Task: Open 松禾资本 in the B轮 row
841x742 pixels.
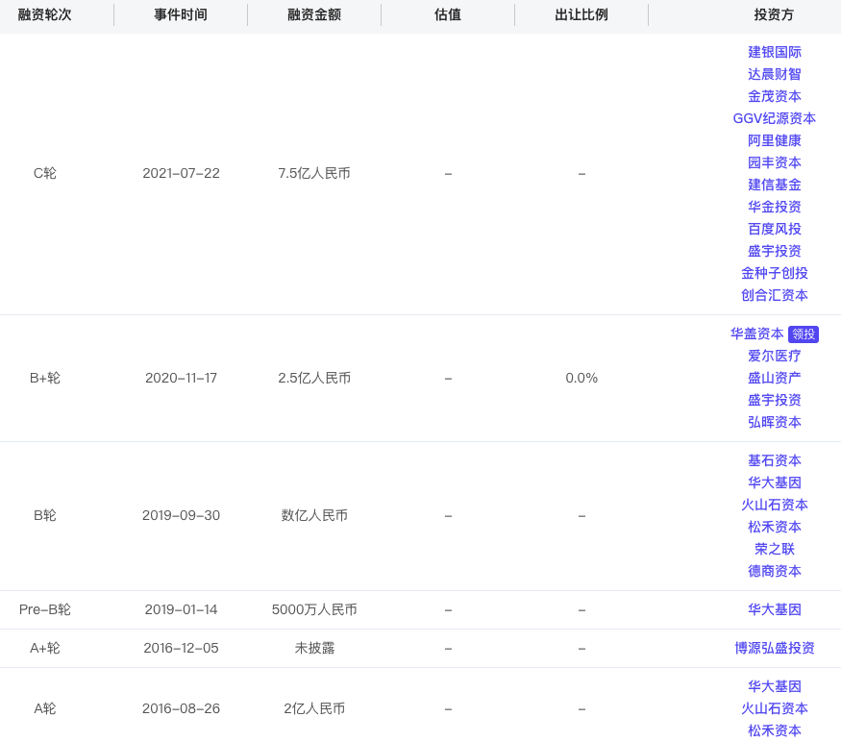Action: coord(774,527)
